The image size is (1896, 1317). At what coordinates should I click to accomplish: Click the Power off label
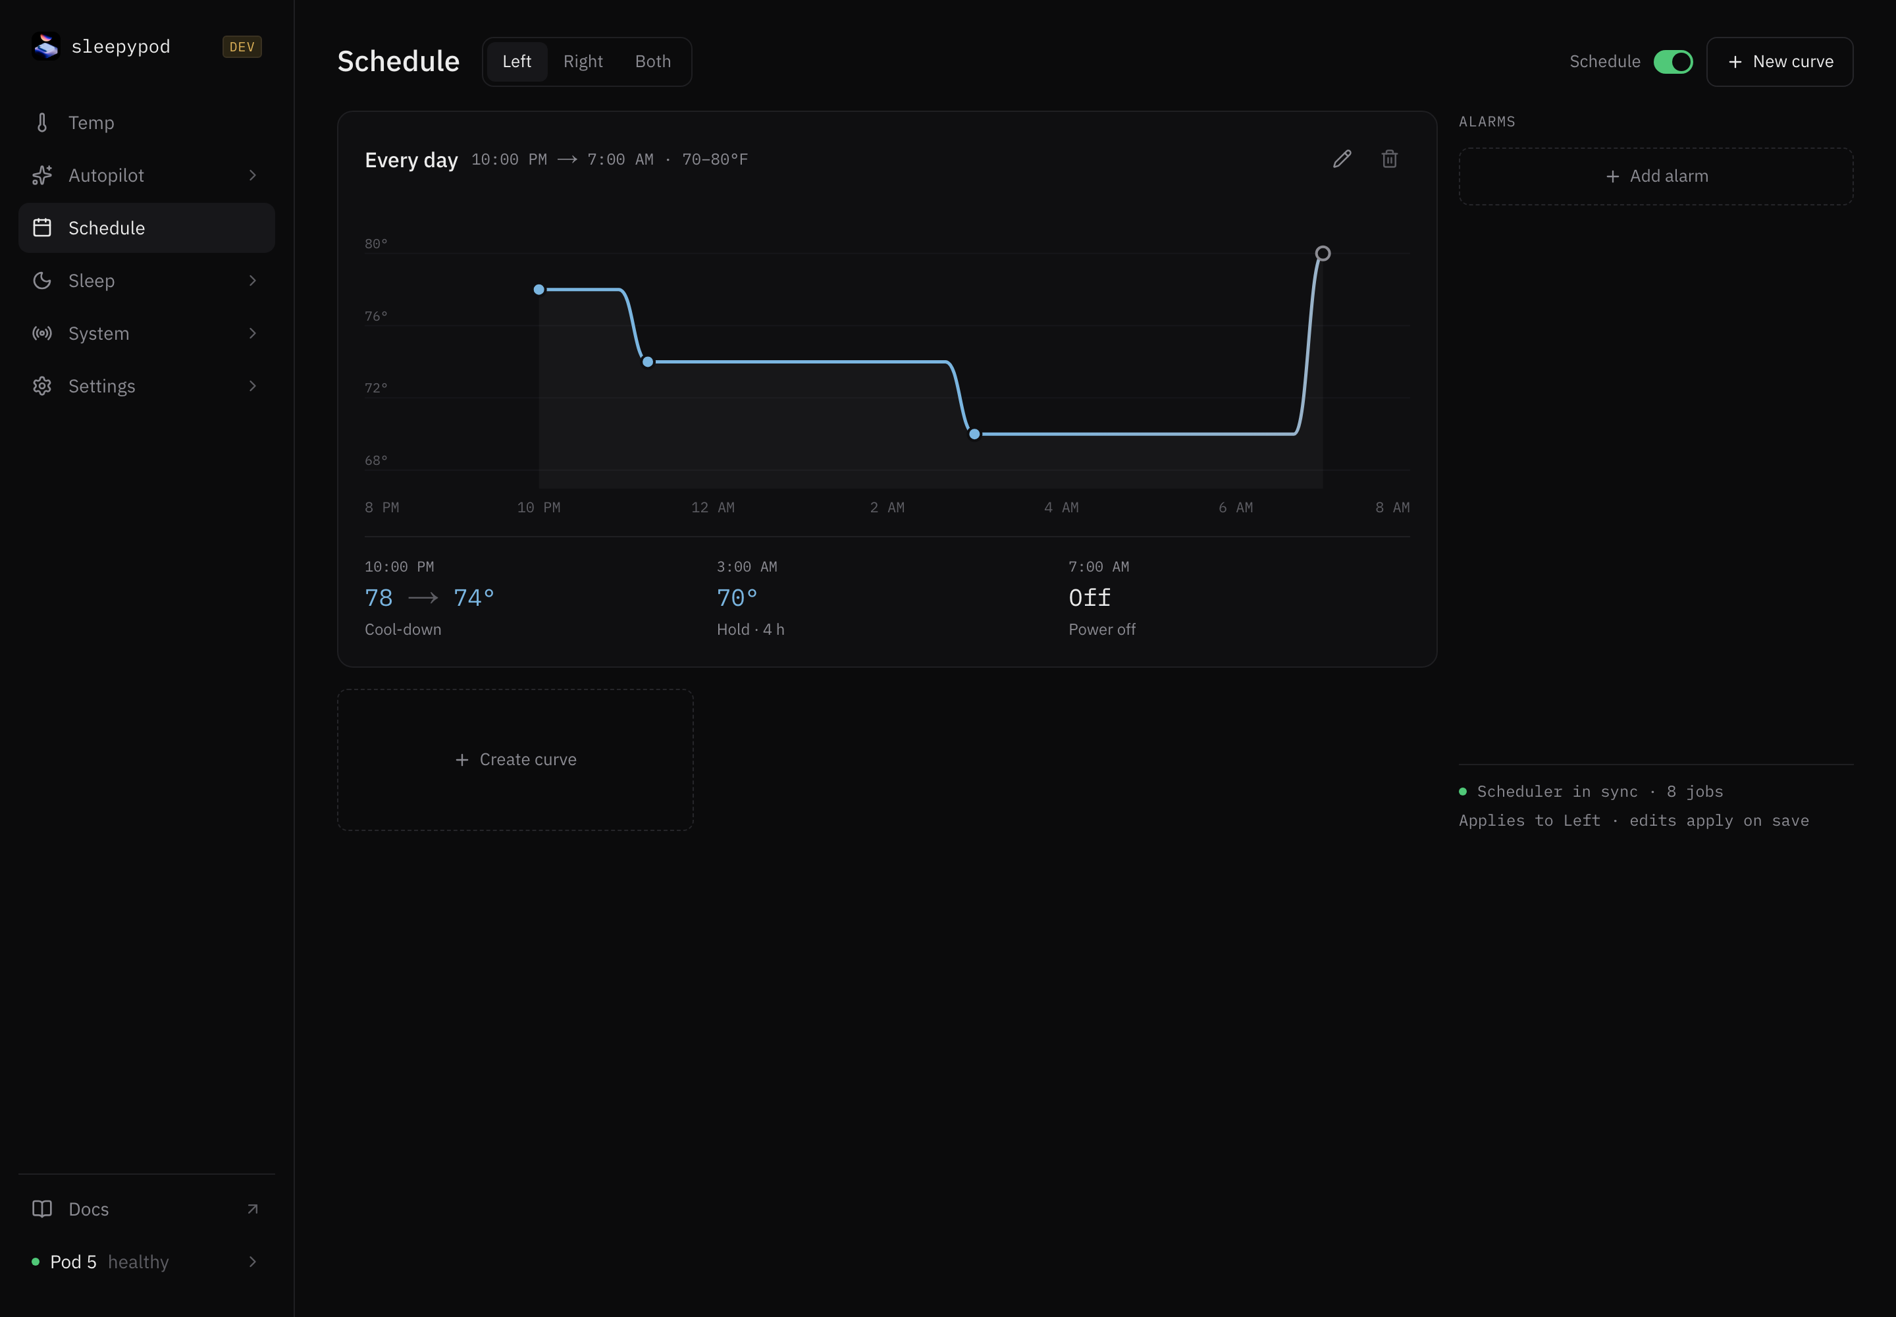[x=1101, y=630]
